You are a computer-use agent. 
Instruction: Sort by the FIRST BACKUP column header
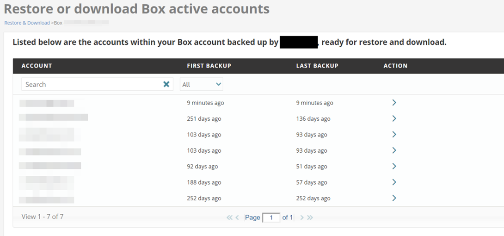[209, 66]
